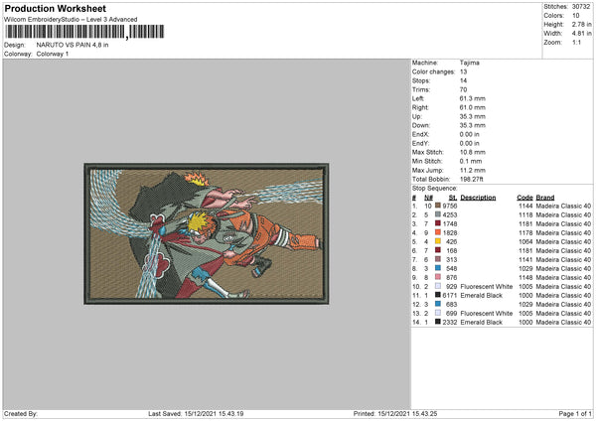Image resolution: width=596 pixels, height=421 pixels.
Task: Click the pink swatch beside stitch count 876
Action: (438, 277)
